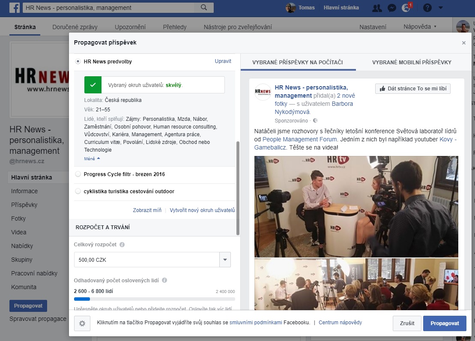
Task: Open Barbora Nykodýmová profile link
Action: pyautogui.click(x=314, y=108)
